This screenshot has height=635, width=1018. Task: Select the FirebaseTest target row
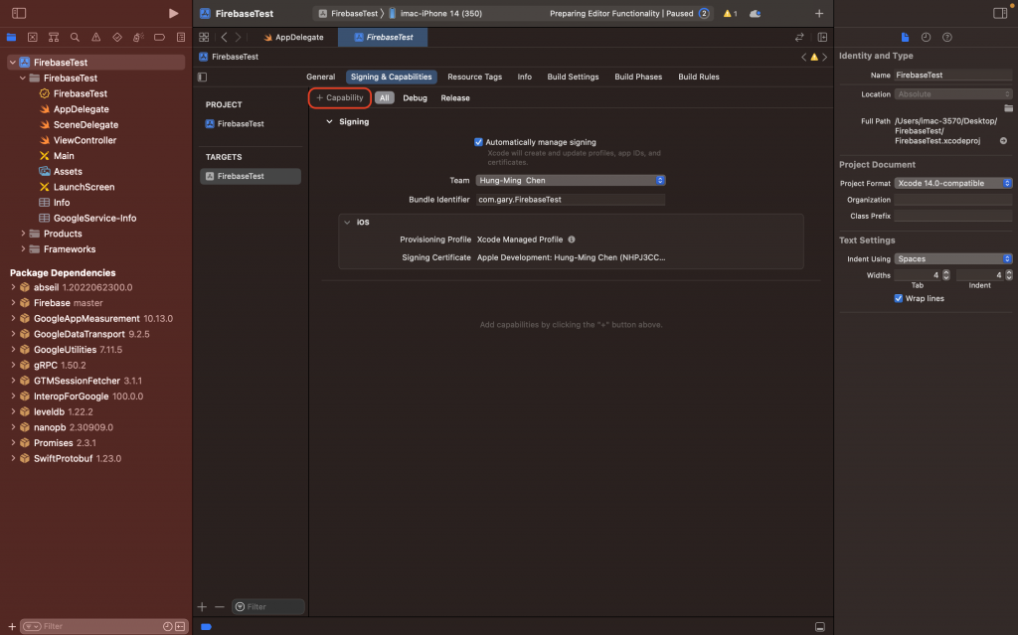coord(251,176)
